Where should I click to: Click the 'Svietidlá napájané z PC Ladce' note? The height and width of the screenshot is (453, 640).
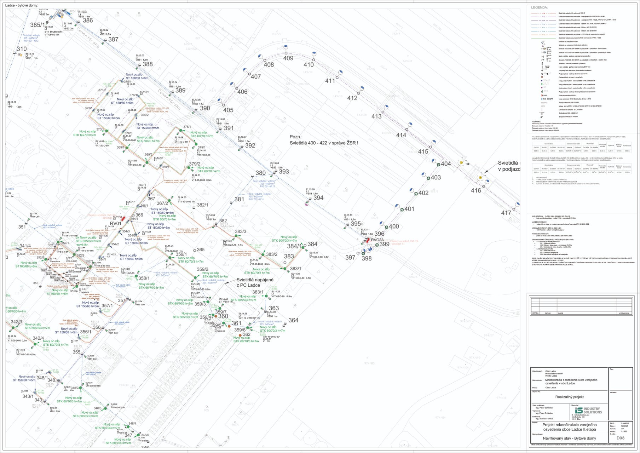(255, 282)
